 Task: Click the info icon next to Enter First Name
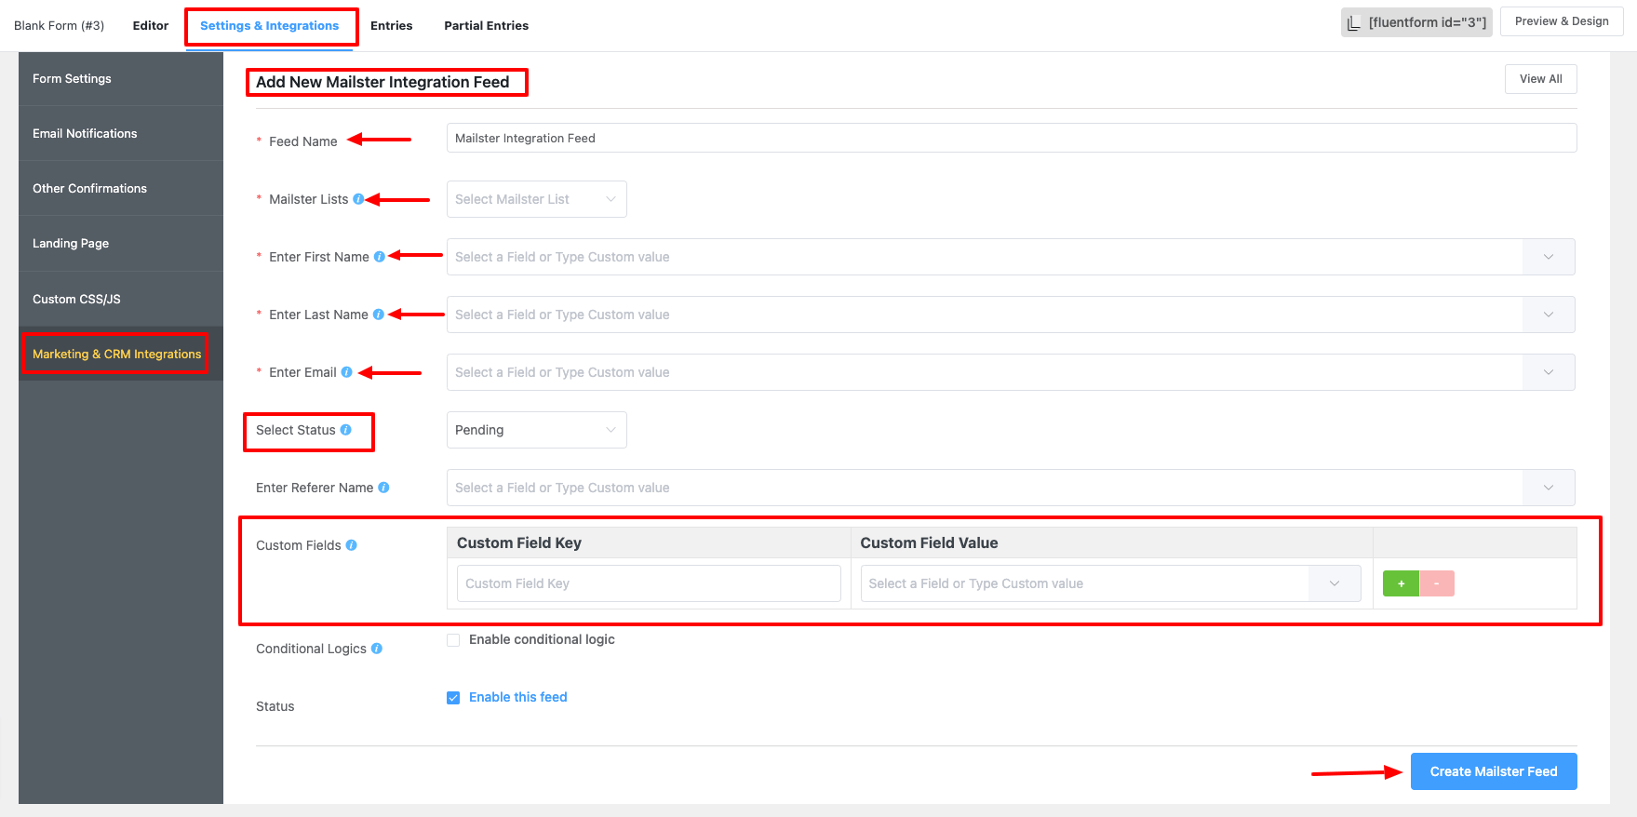coord(379,257)
